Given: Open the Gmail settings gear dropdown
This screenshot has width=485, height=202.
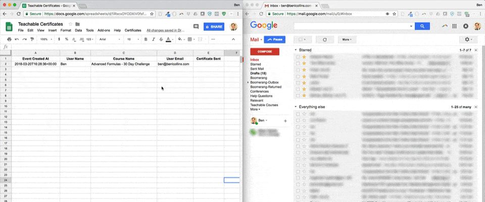Looking at the screenshot, I should 469,39.
